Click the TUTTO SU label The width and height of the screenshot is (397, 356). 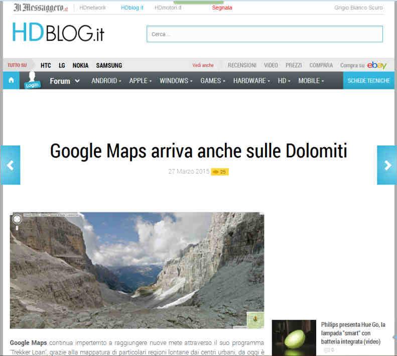[x=17, y=65]
